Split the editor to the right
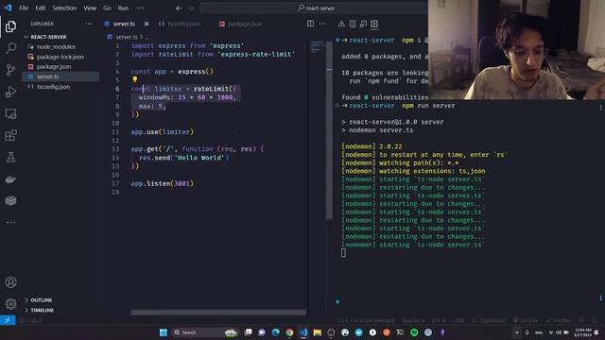 tap(310, 24)
